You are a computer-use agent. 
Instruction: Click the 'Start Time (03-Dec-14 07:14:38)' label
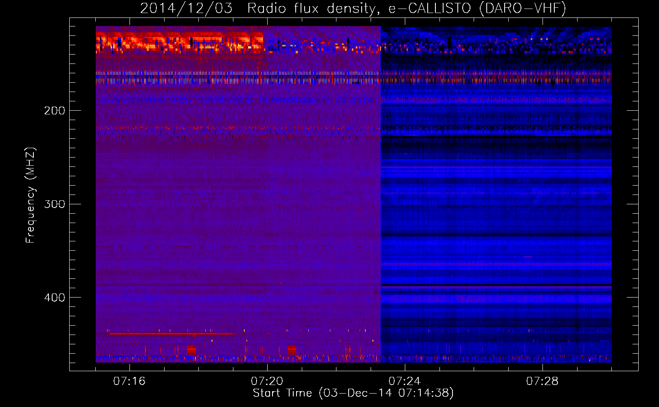(353, 393)
